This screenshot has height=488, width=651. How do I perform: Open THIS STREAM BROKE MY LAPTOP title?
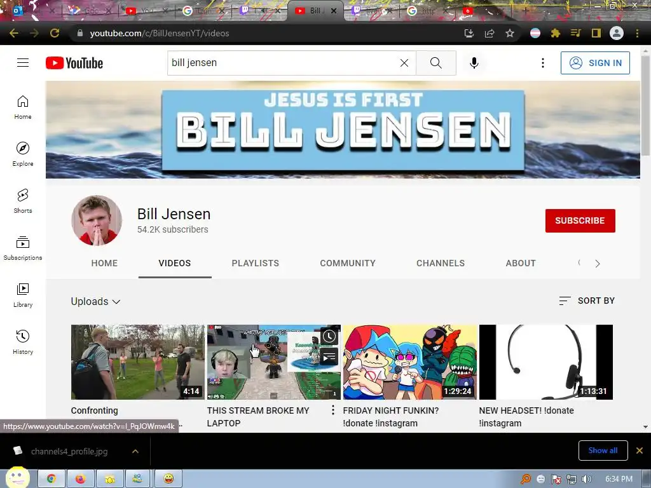coord(258,417)
